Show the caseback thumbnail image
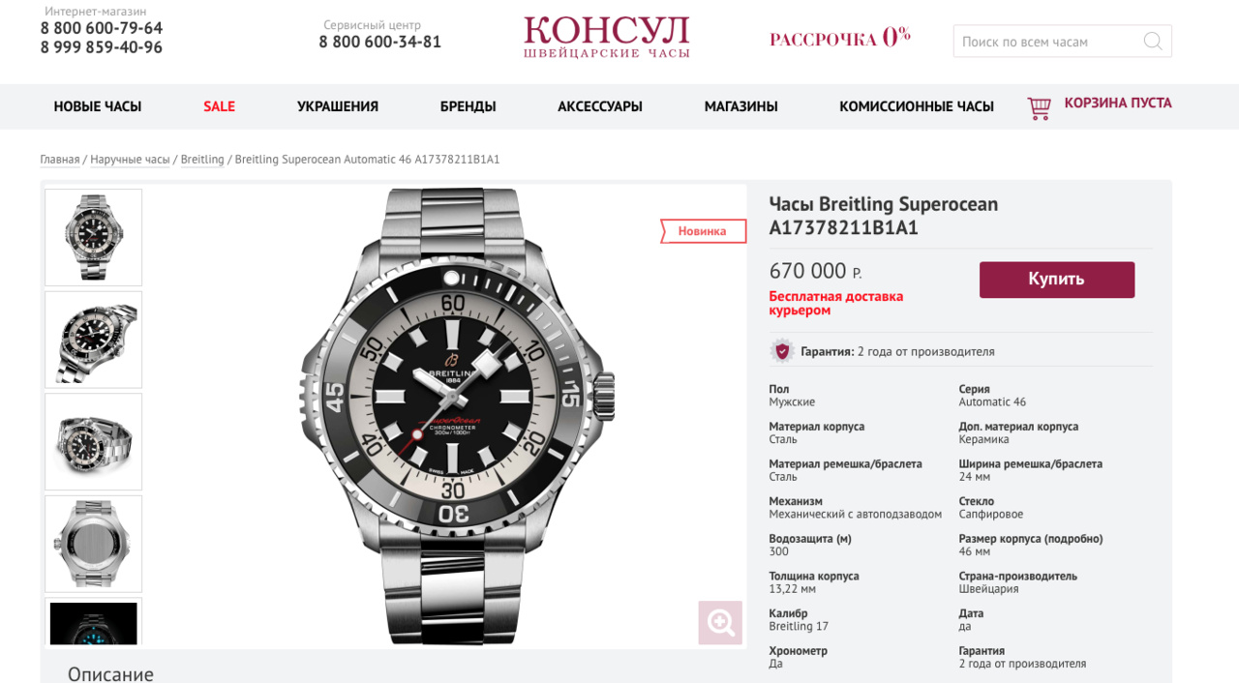 pos(94,544)
